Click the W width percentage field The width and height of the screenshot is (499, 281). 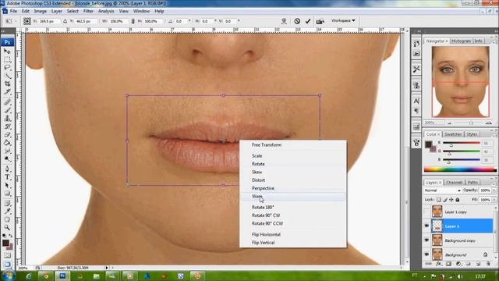tap(119, 21)
